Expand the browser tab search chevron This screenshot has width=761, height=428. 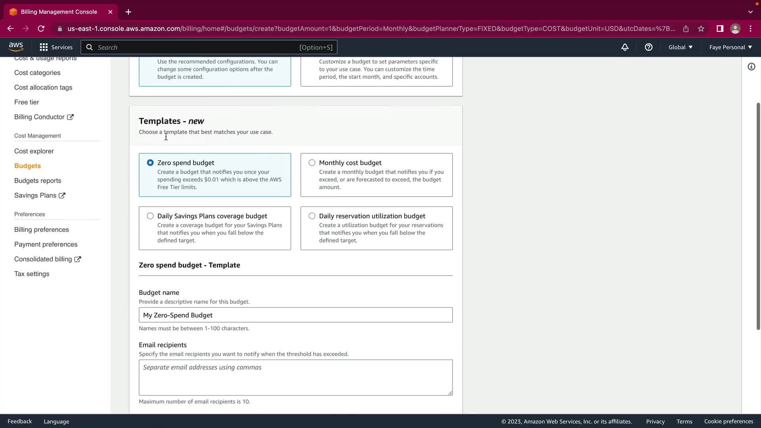750,12
